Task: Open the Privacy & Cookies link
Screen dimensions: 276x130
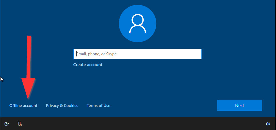Action: 62,106
